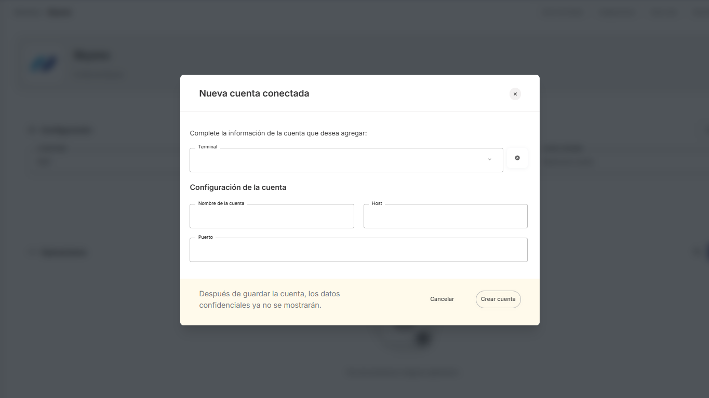709x398 pixels.
Task: Click the Crear cuenta button
Action: (498, 299)
